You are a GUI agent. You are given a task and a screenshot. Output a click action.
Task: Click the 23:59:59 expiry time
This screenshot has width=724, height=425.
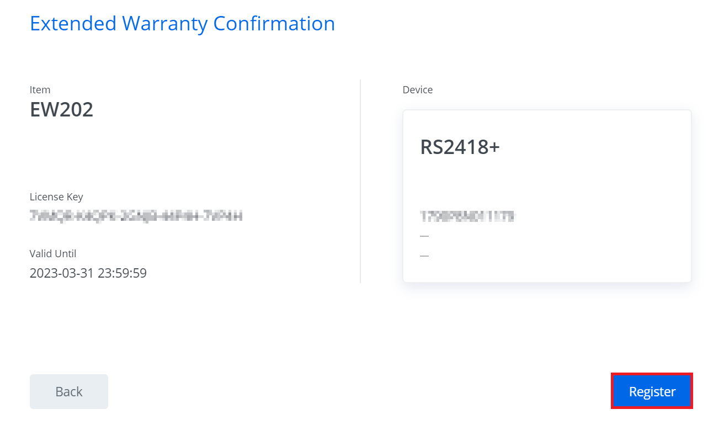(x=122, y=273)
